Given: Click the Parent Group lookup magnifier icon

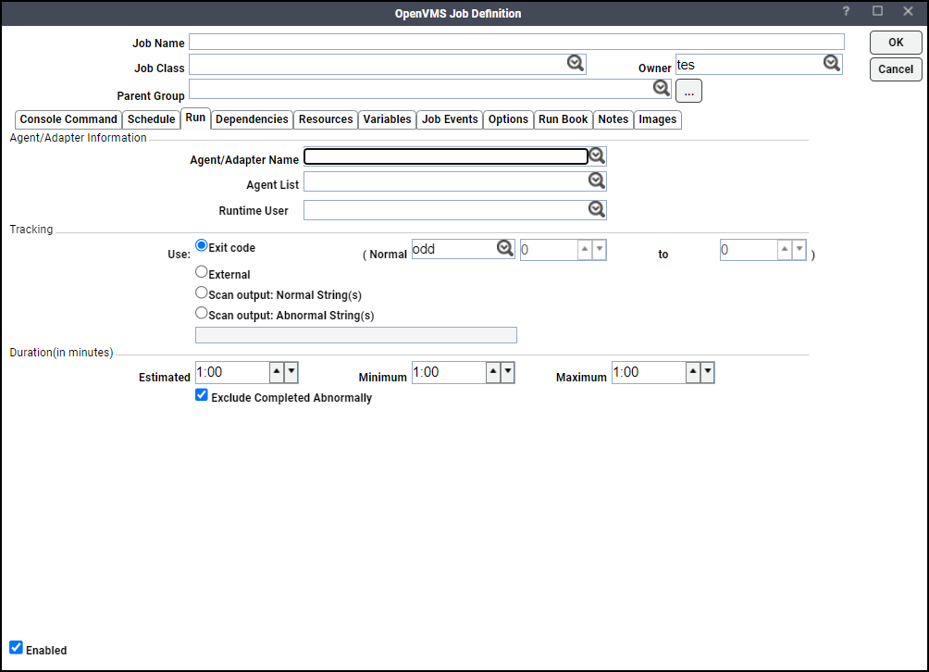Looking at the screenshot, I should pyautogui.click(x=662, y=88).
